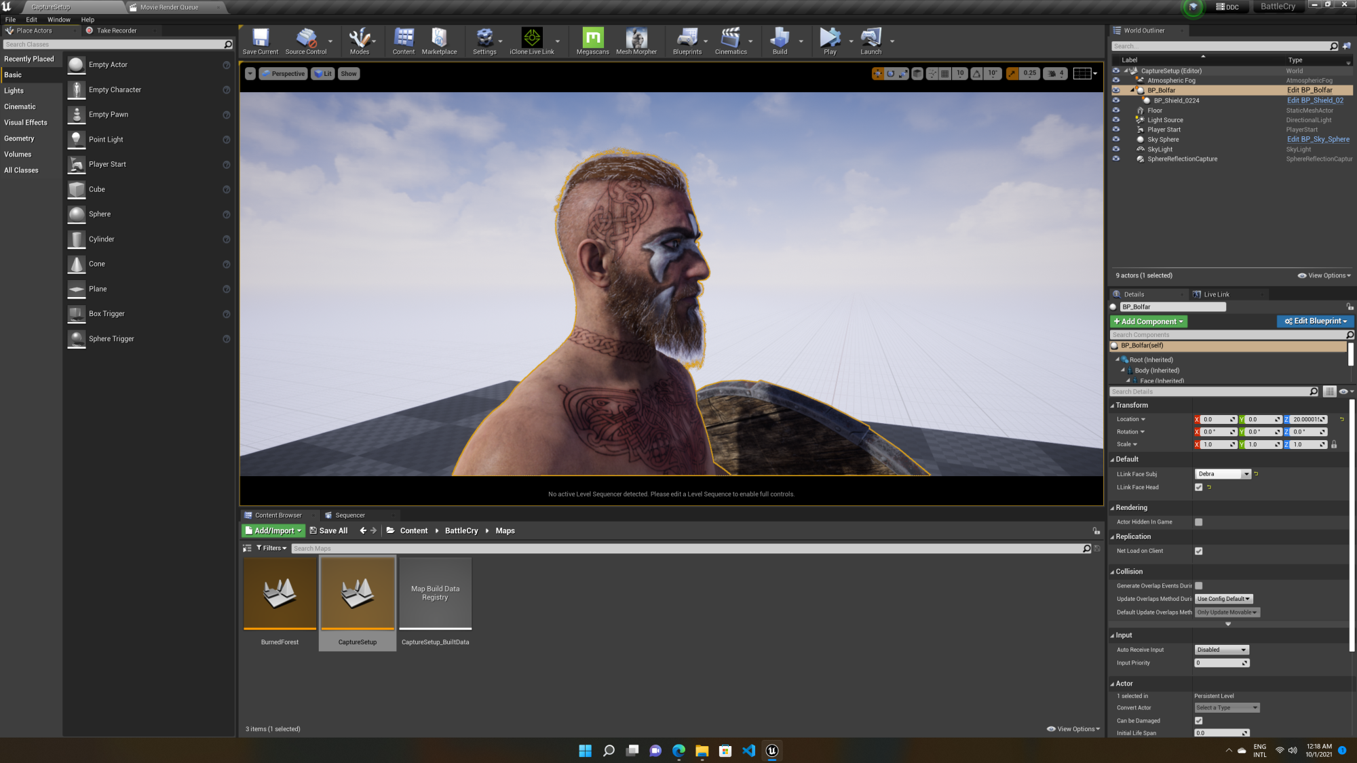Open iClone Live Link
The height and width of the screenshot is (763, 1357).
point(532,41)
